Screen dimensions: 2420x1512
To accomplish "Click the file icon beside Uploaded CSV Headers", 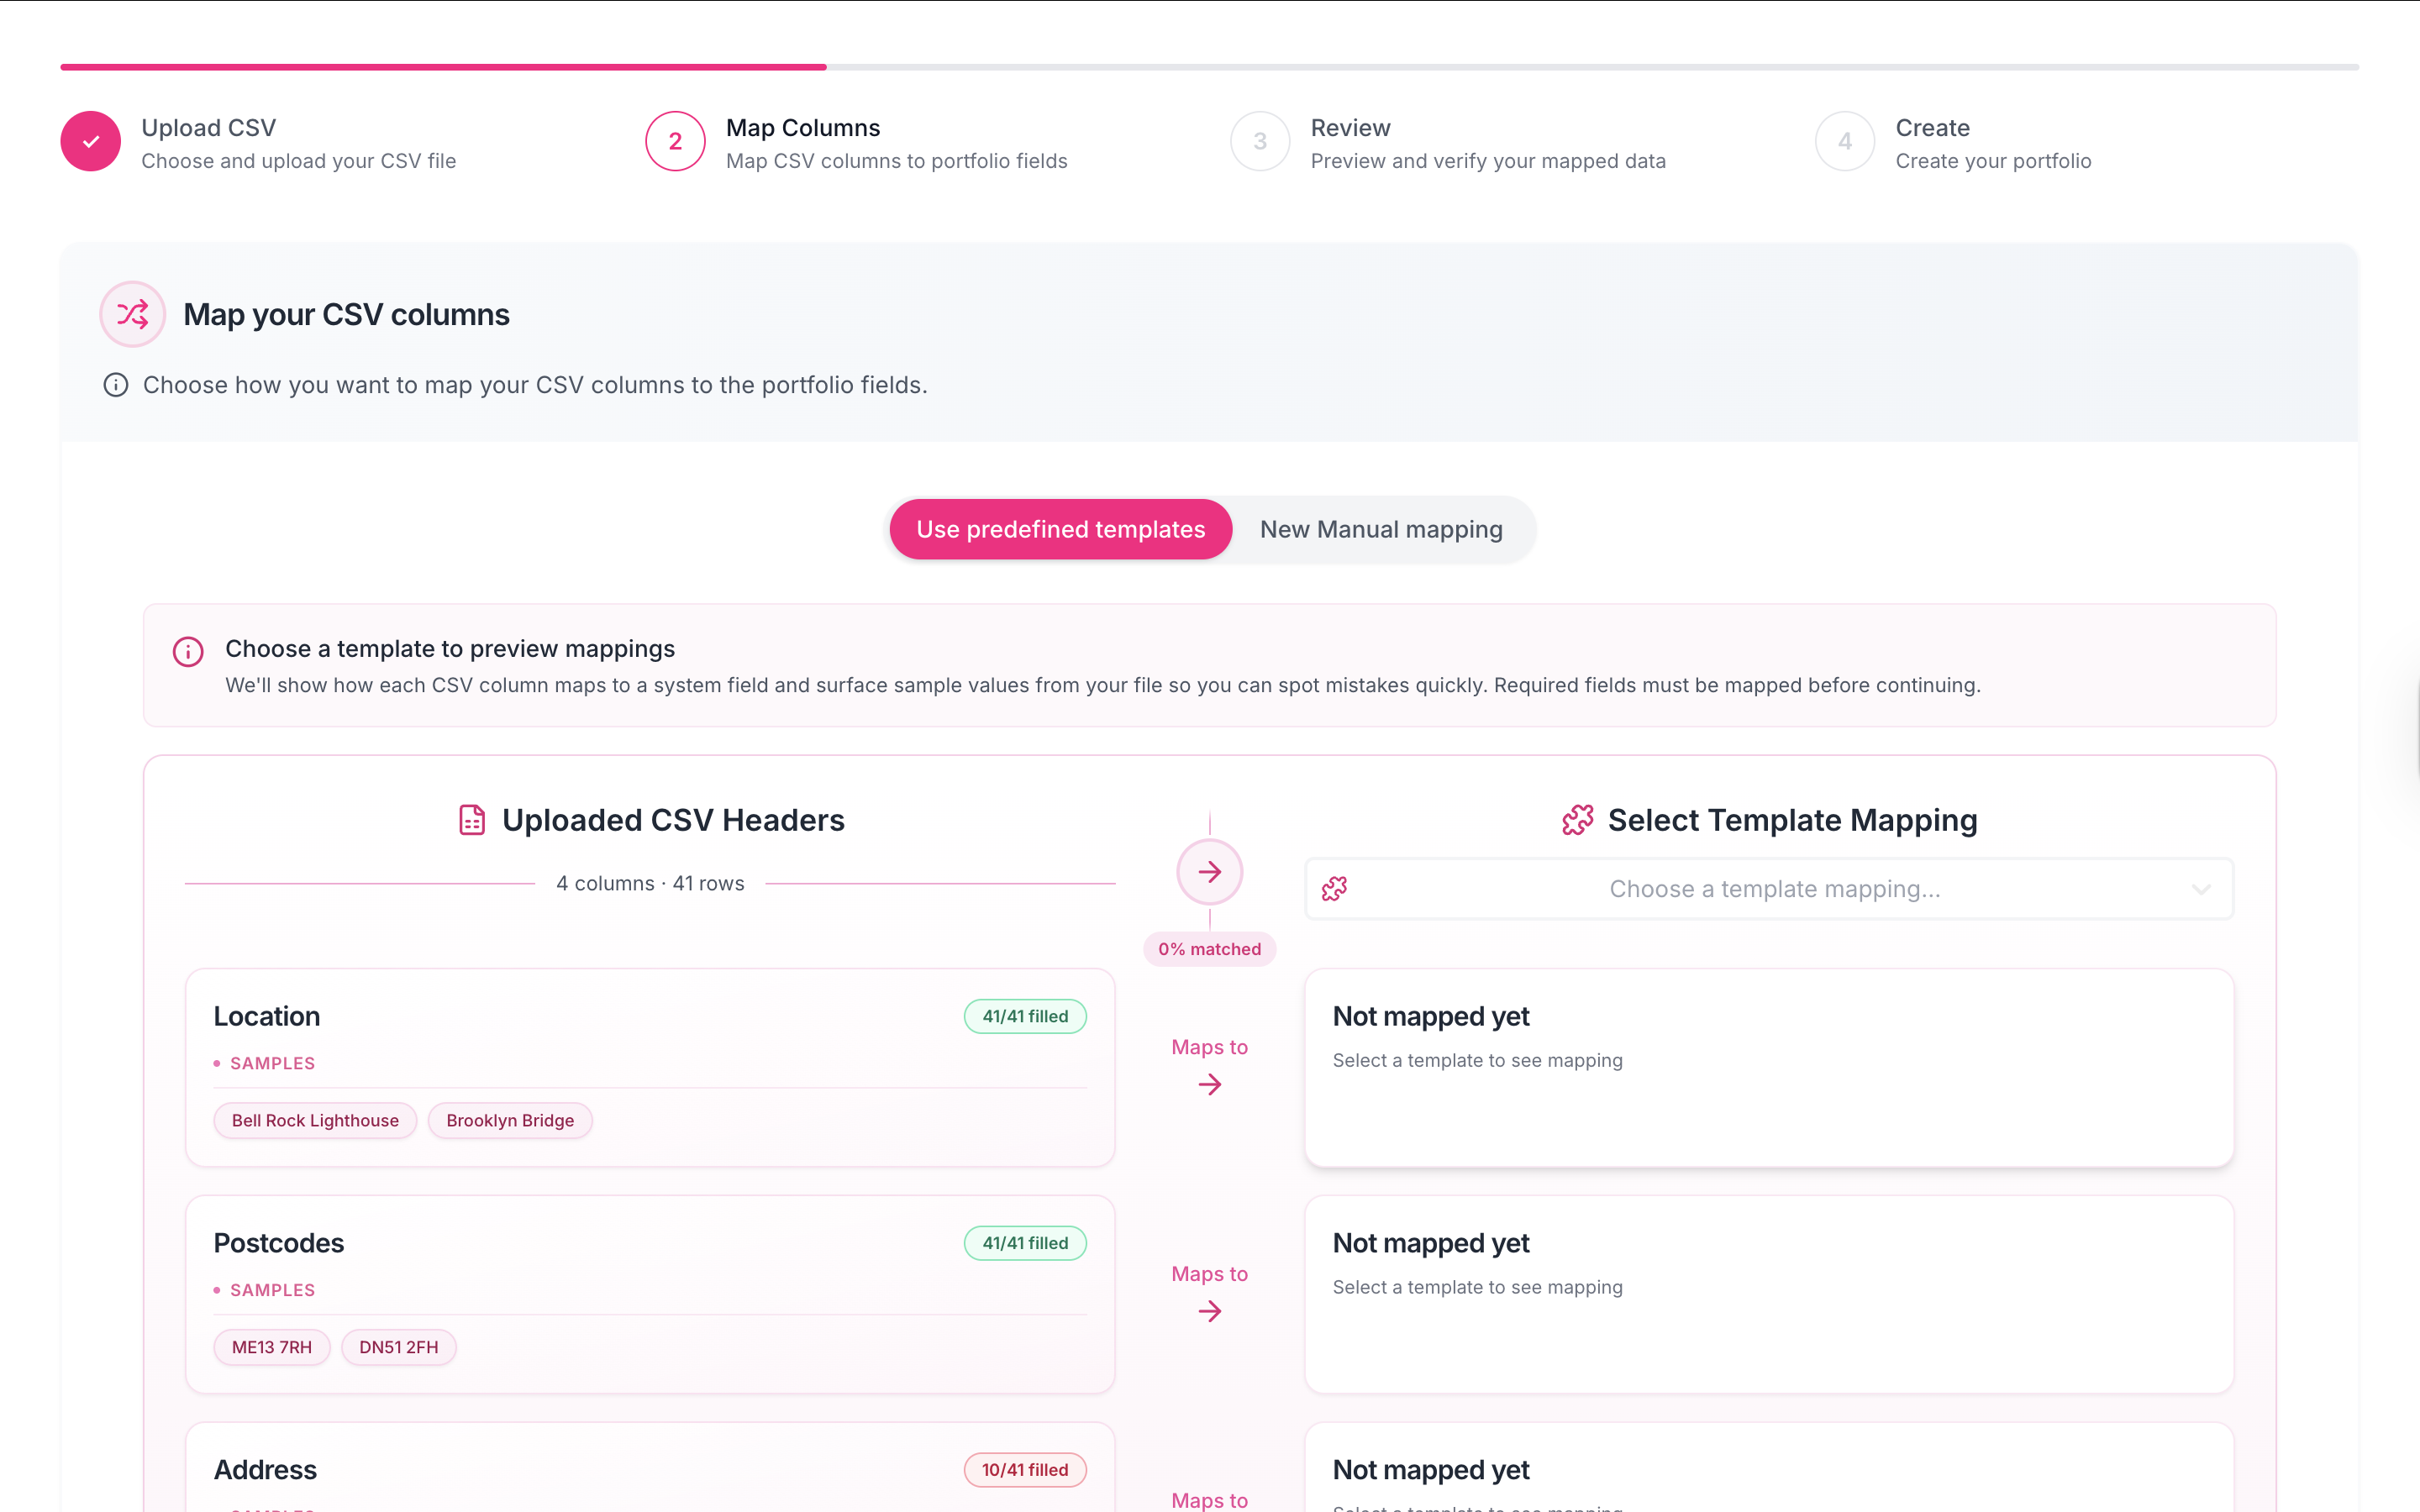I will 472,820.
